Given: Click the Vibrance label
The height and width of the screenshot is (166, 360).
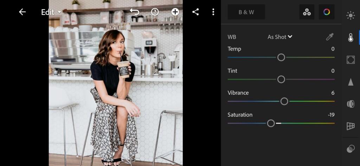Looking at the screenshot, I should click(x=238, y=93).
